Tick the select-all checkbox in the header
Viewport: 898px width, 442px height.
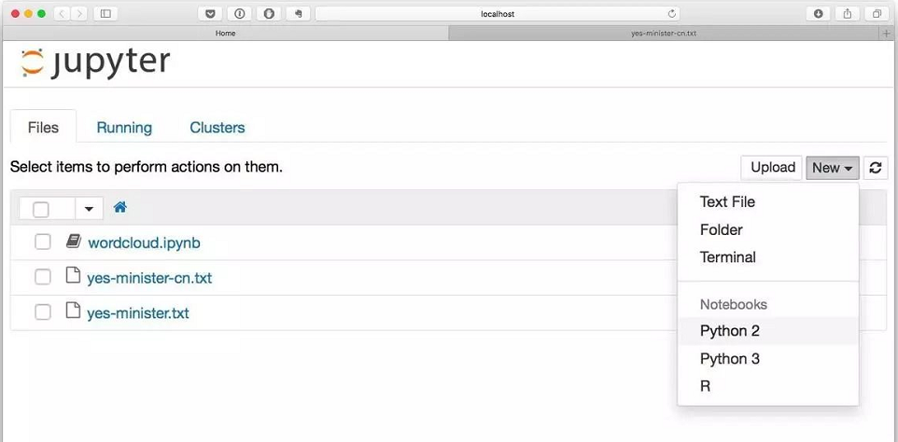pos(41,209)
